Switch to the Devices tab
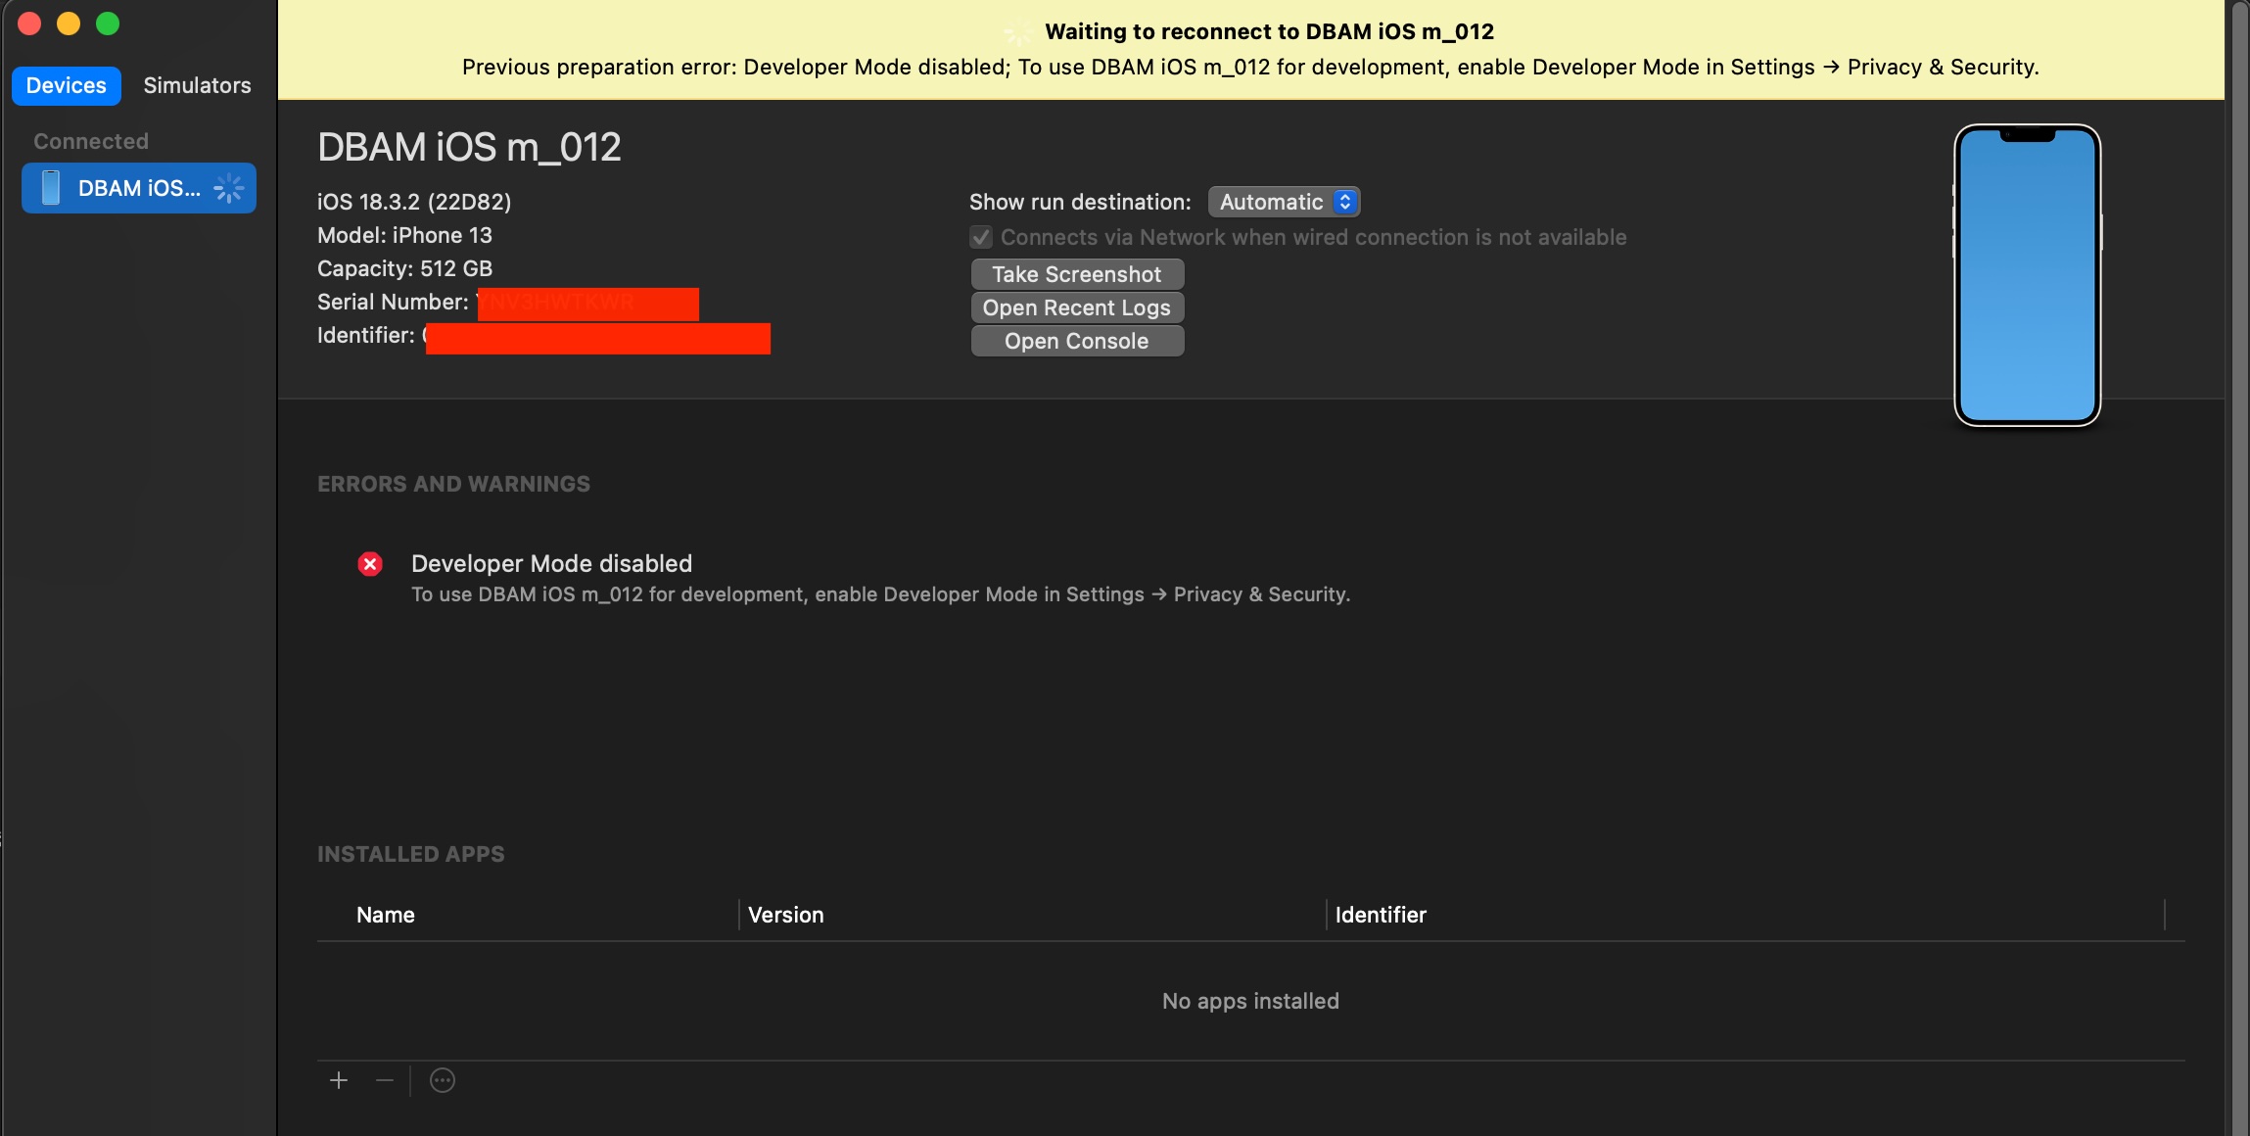This screenshot has height=1136, width=2250. tap(67, 85)
